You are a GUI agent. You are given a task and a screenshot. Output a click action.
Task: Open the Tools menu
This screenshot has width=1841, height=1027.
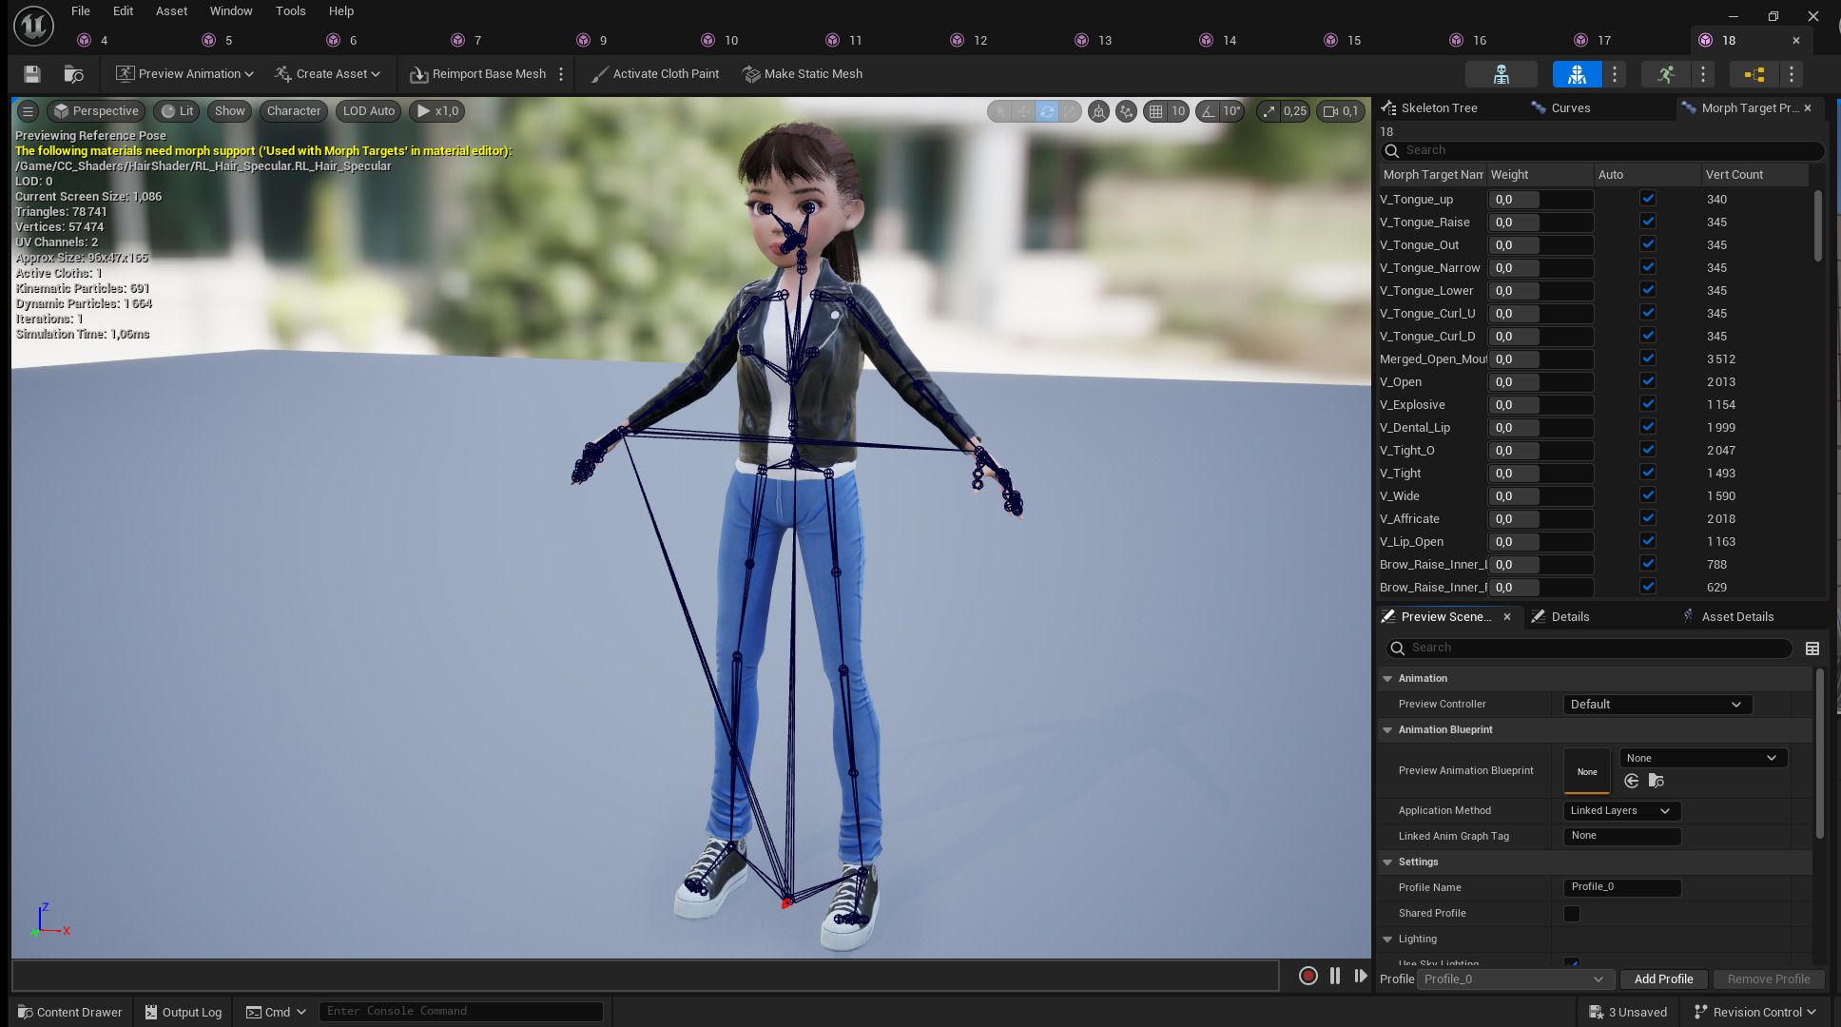(x=290, y=11)
